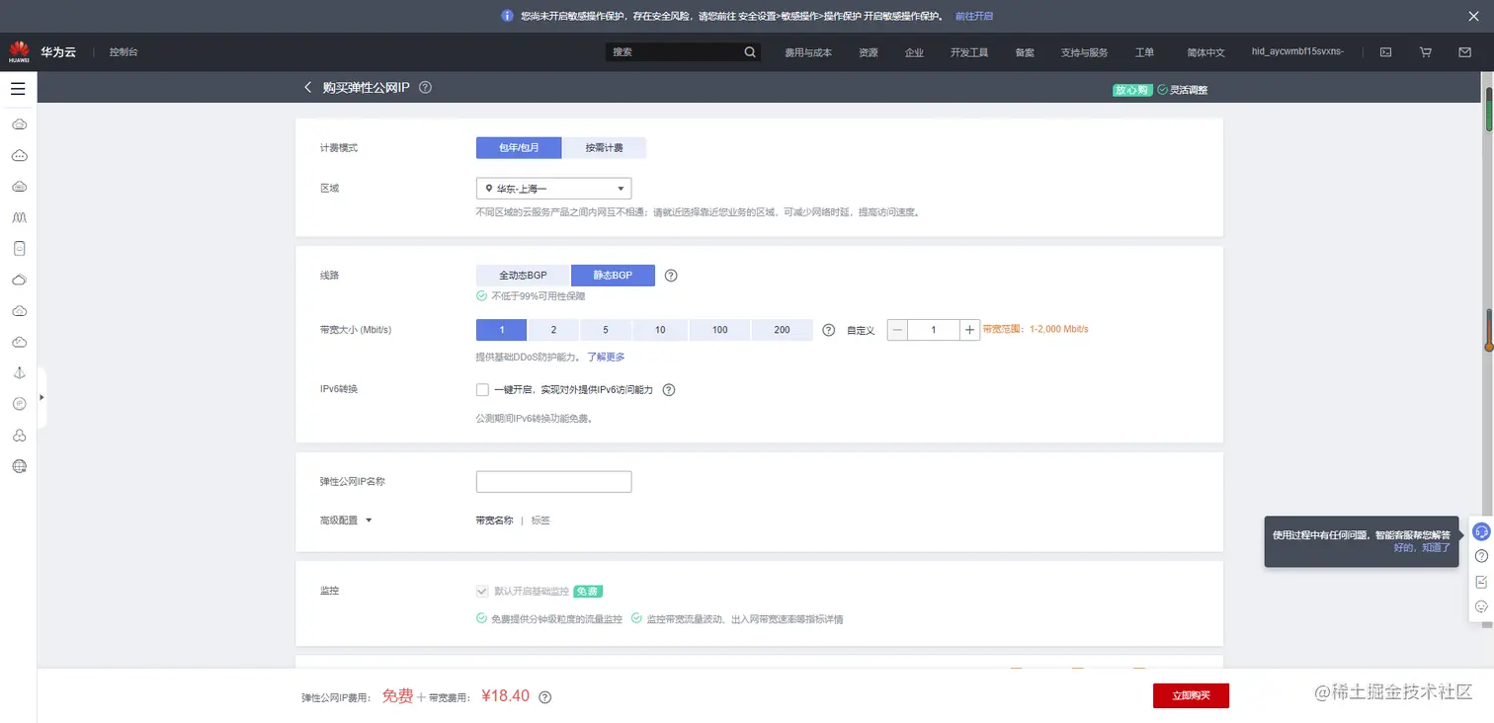The image size is (1494, 723).
Task: Choose bandwidth size 5
Action: 606,330
